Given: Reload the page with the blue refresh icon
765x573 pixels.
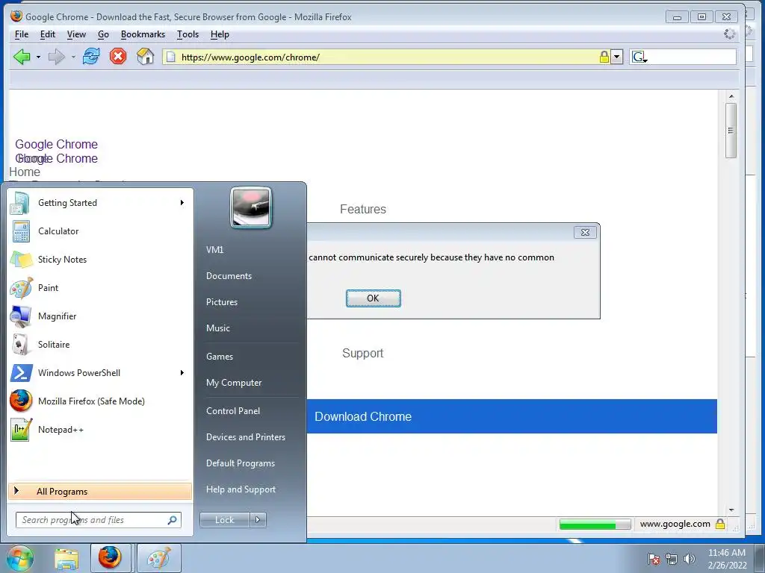Looking at the screenshot, I should (x=90, y=57).
